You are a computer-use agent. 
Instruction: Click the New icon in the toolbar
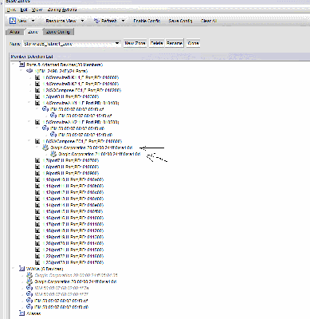(13, 21)
